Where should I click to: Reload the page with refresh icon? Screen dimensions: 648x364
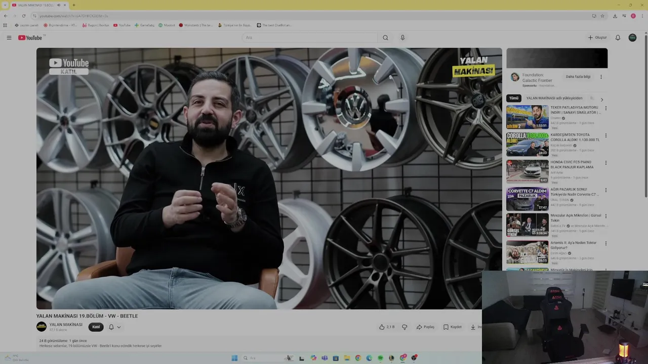point(24,16)
